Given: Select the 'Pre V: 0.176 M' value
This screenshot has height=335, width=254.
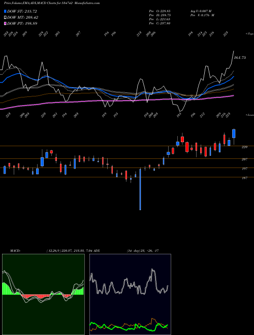Looking at the screenshot, I should (x=202, y=15).
